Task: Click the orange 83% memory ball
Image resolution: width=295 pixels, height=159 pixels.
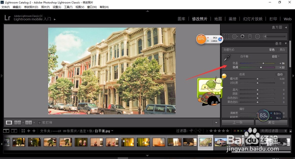Action: point(201,39)
